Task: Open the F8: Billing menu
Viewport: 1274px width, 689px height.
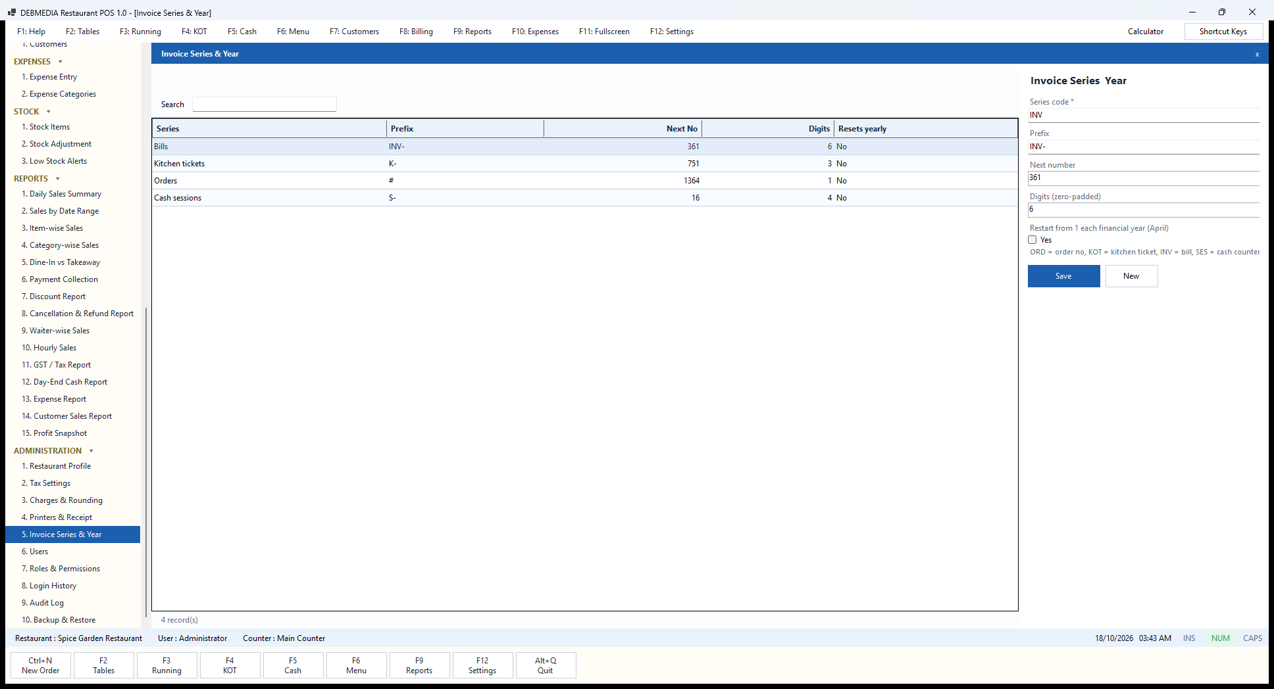Action: pos(416,32)
